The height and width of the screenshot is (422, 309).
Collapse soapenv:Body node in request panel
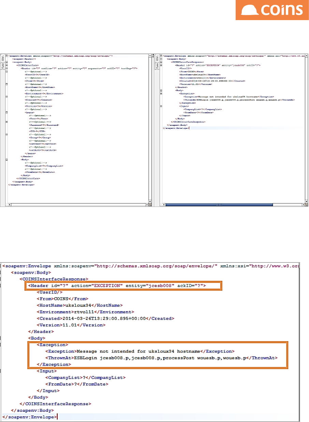click(6, 62)
